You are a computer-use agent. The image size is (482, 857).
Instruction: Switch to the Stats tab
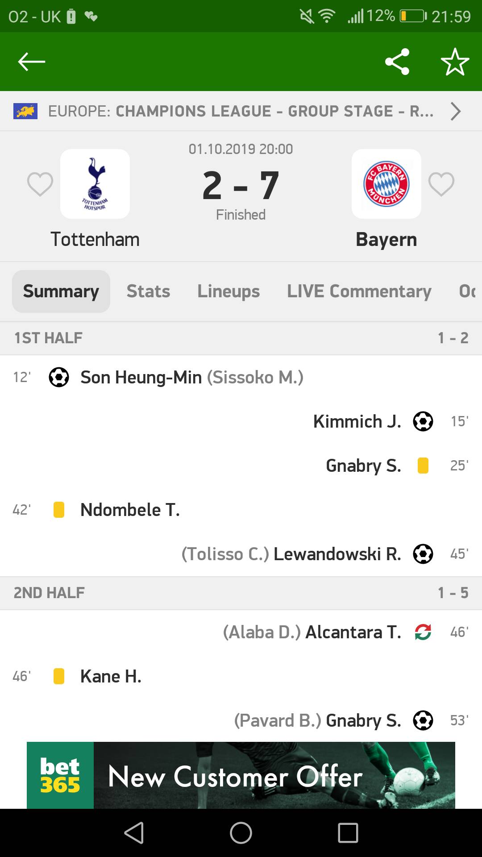(x=148, y=291)
